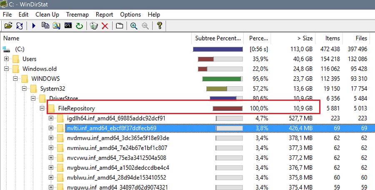Click the yellow question mark Help icon

coord(160,26)
